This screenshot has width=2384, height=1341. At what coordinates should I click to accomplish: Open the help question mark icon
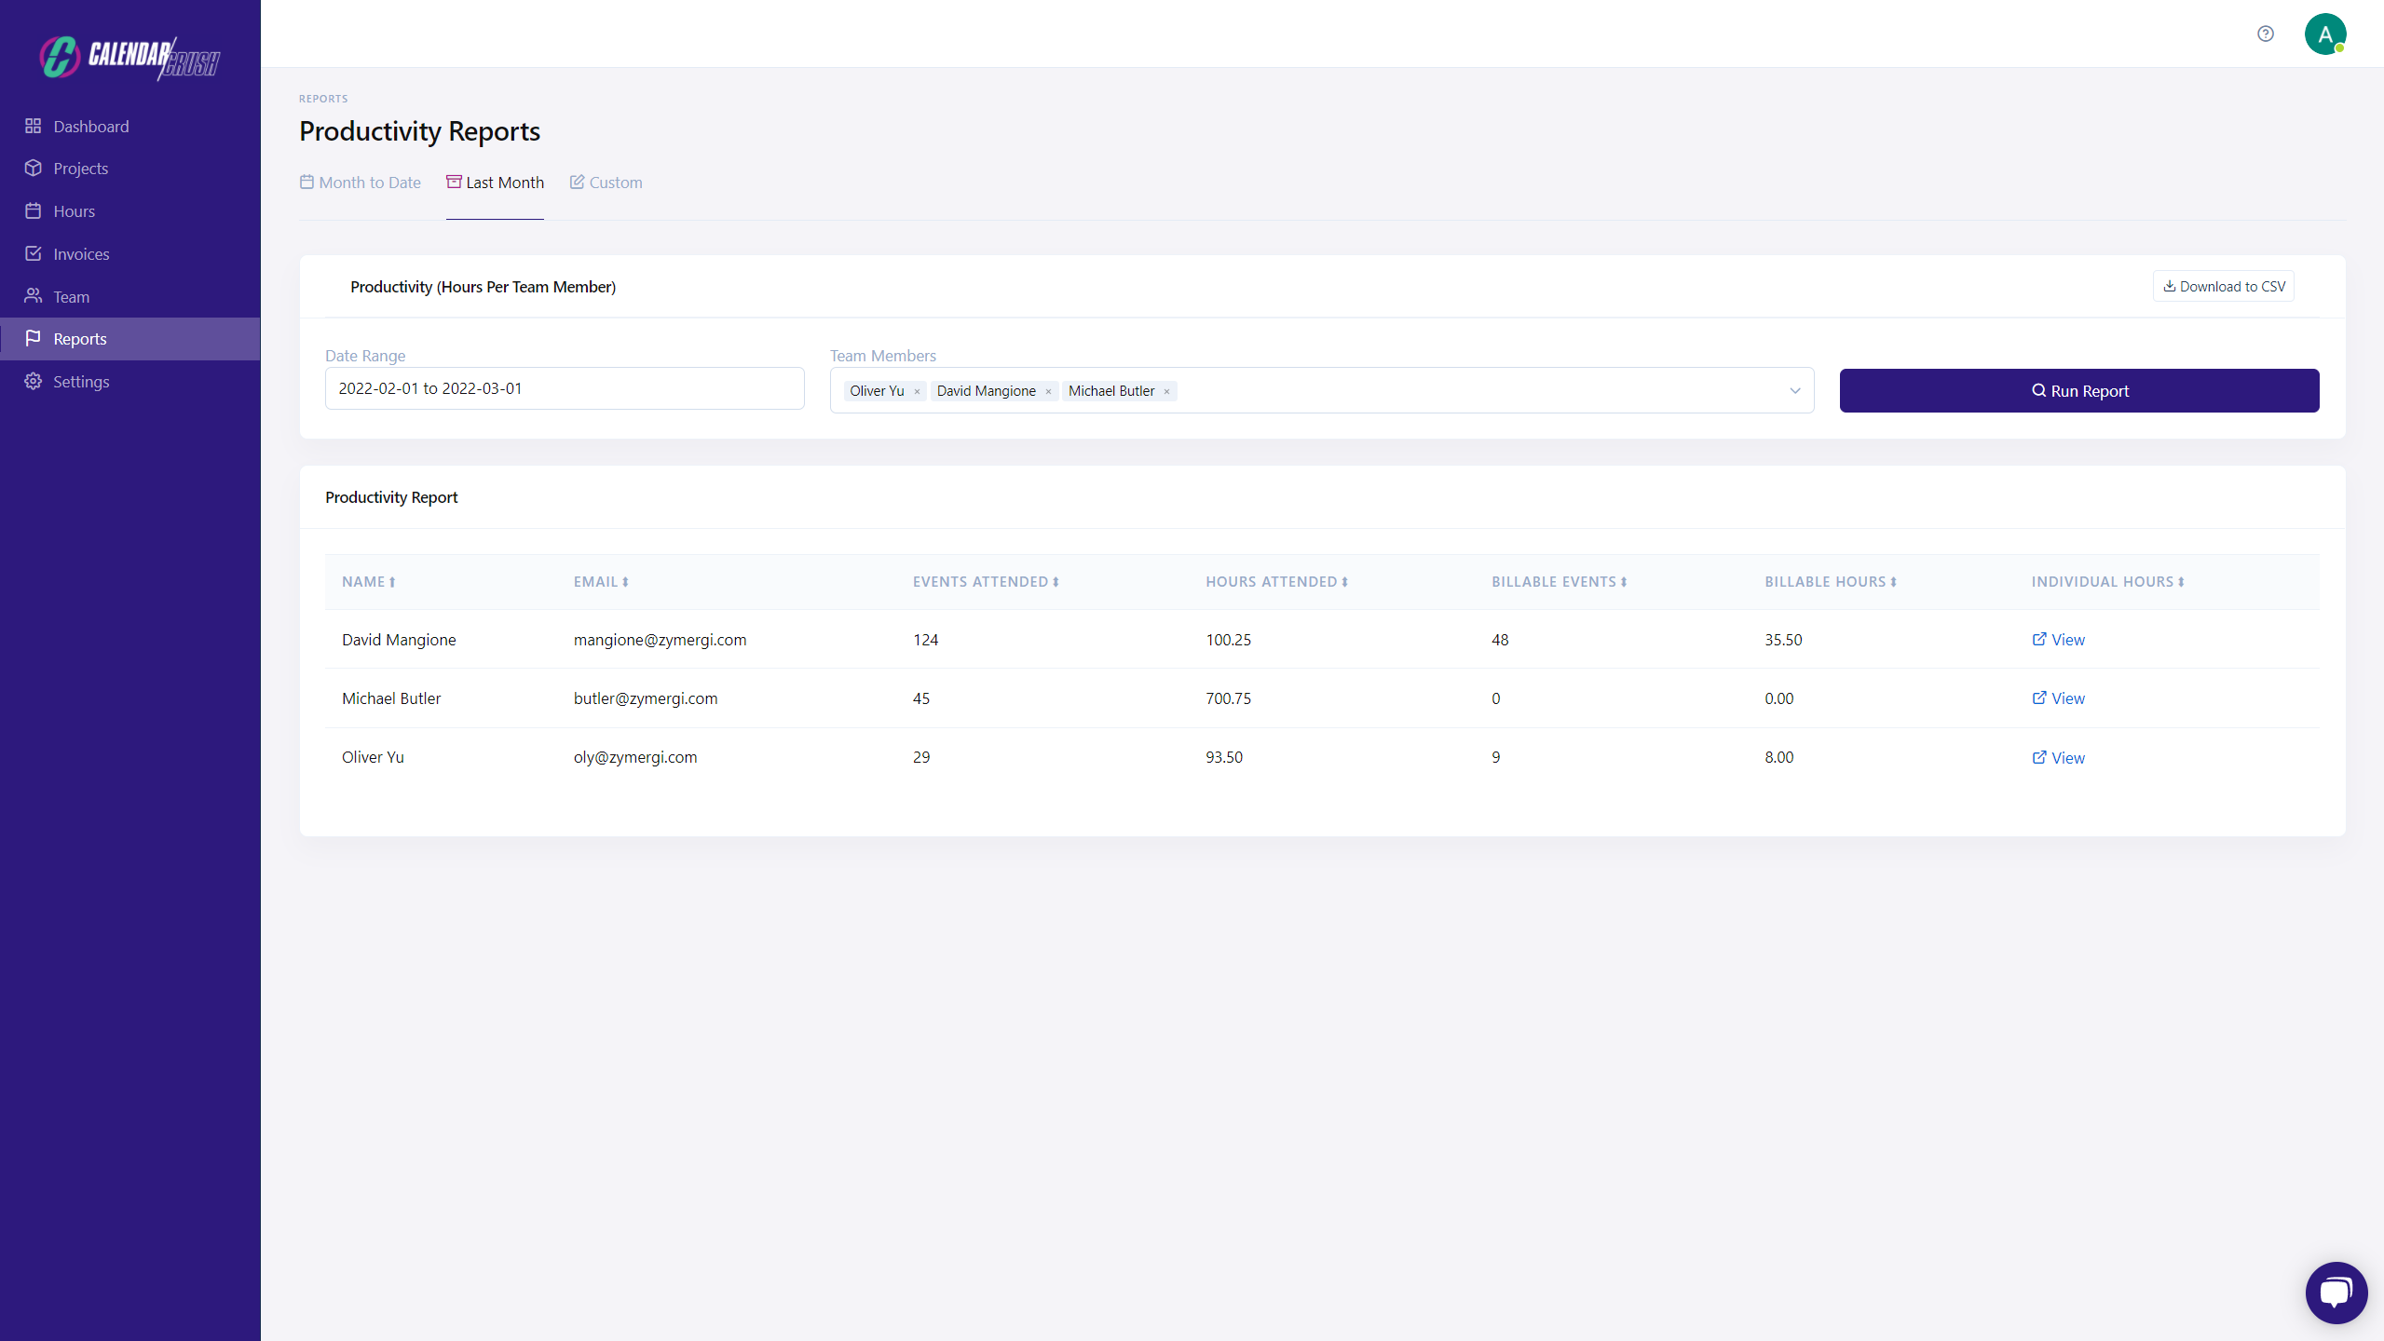tap(2265, 34)
